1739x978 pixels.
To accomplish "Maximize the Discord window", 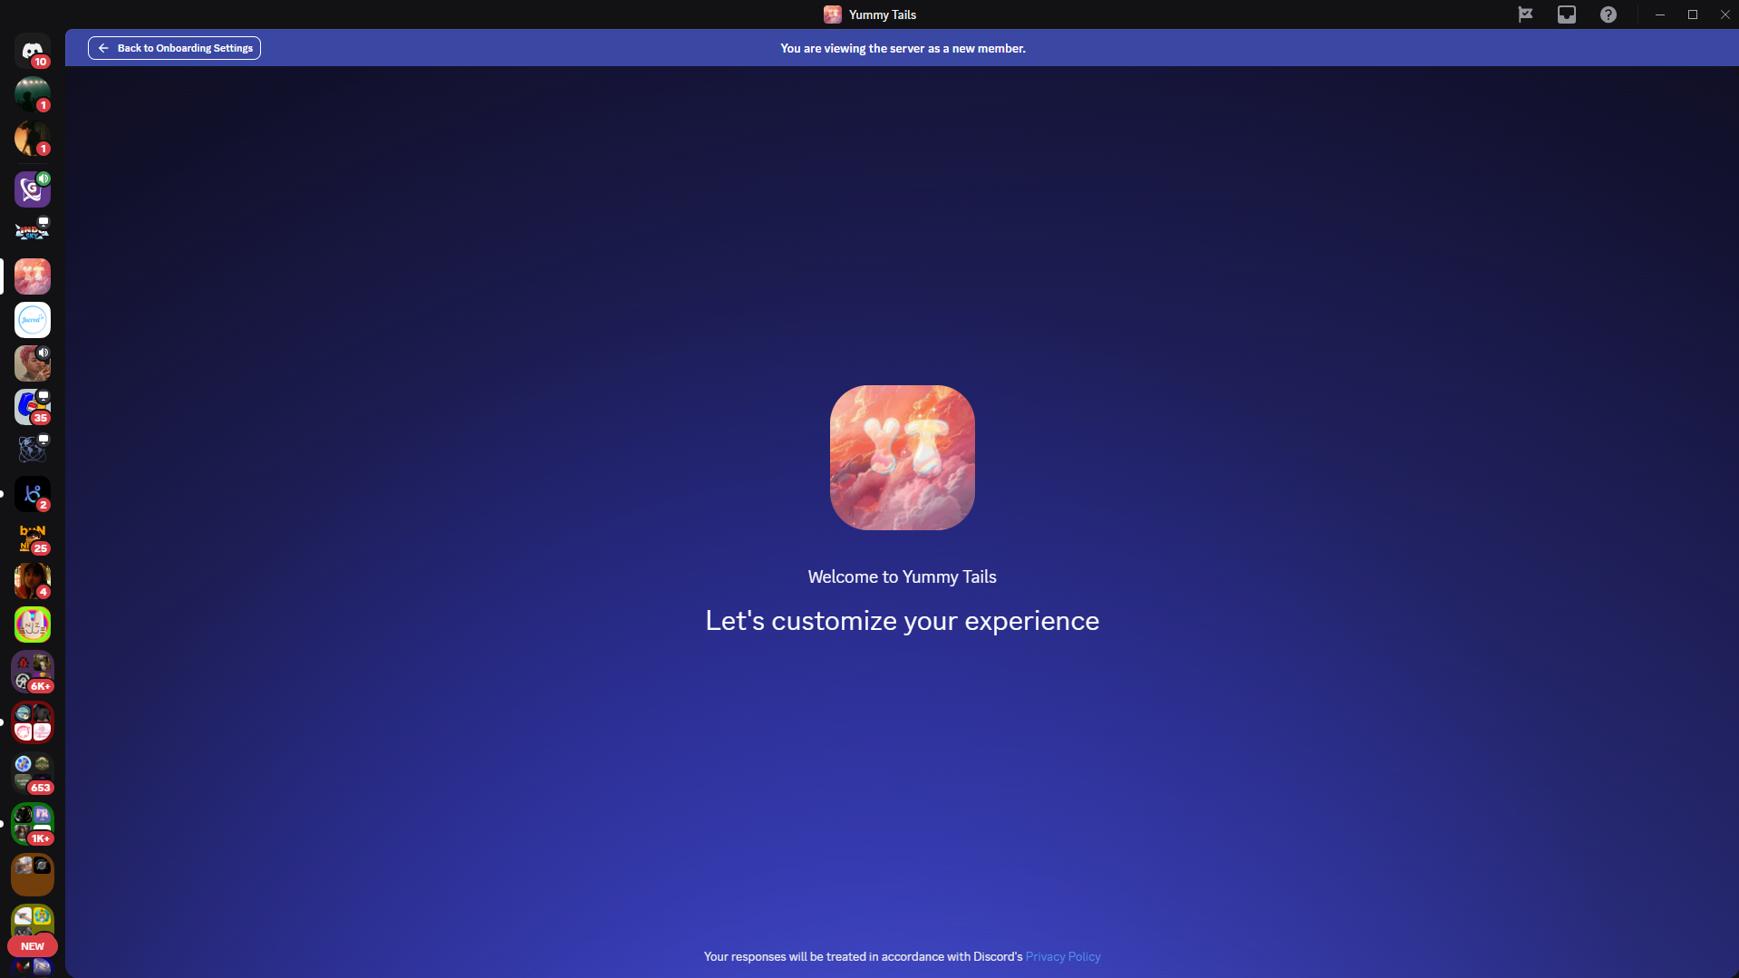I will click(x=1693, y=15).
